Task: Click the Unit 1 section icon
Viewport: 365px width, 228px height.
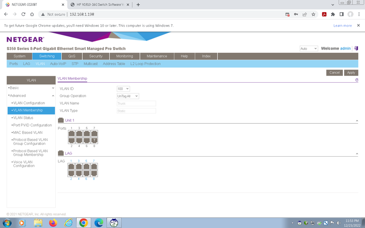Action: 61,120
